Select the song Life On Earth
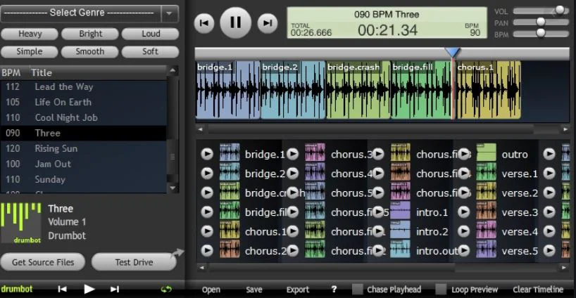Image resolution: width=576 pixels, height=298 pixels. [x=84, y=103]
